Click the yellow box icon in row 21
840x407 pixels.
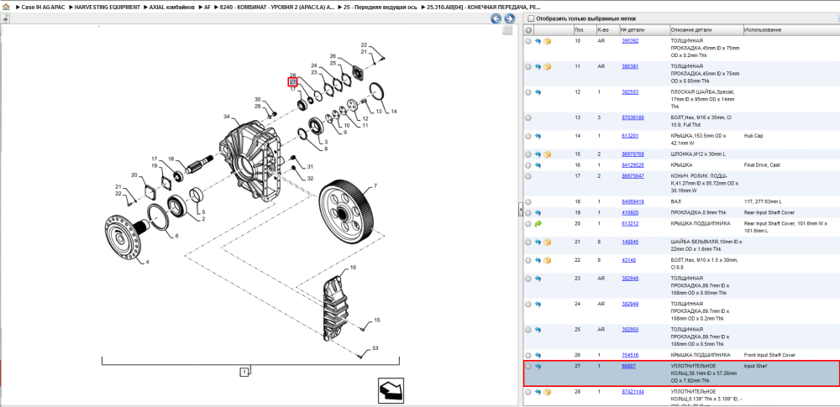point(548,243)
